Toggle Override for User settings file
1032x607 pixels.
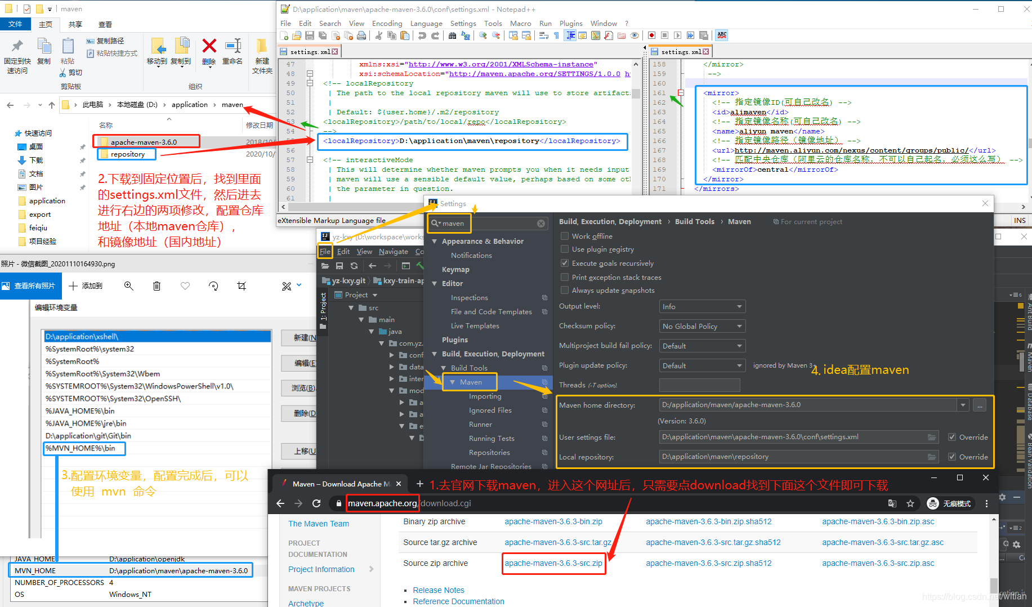(952, 437)
